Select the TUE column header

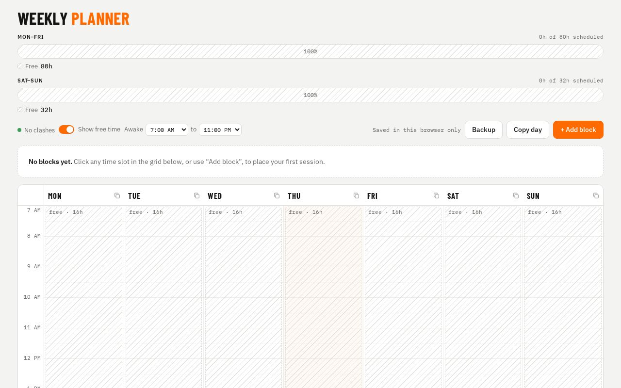[x=164, y=195]
